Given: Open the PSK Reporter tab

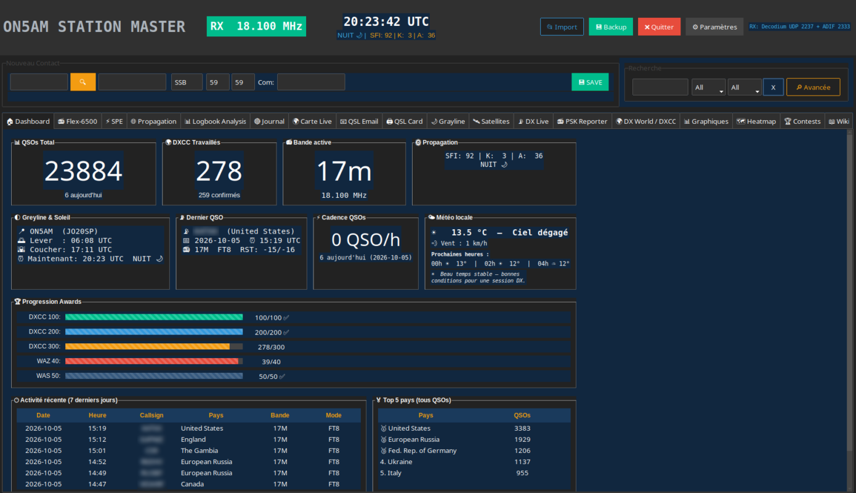Looking at the screenshot, I should coord(582,121).
